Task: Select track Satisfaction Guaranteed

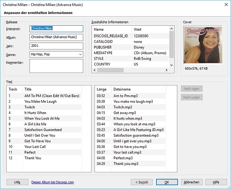Action: (x=43, y=130)
